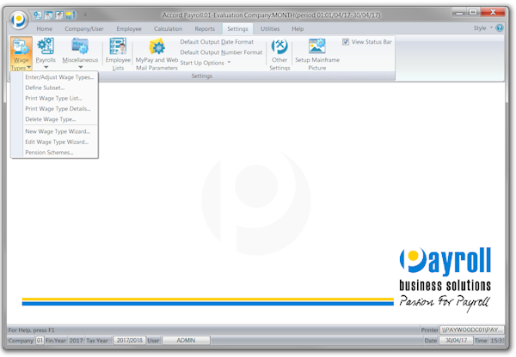Click the User ADMIN field

click(186, 341)
